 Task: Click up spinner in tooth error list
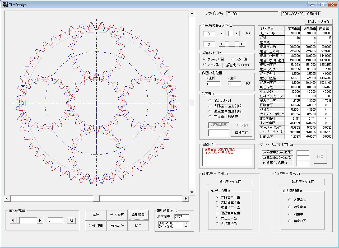pos(186,223)
